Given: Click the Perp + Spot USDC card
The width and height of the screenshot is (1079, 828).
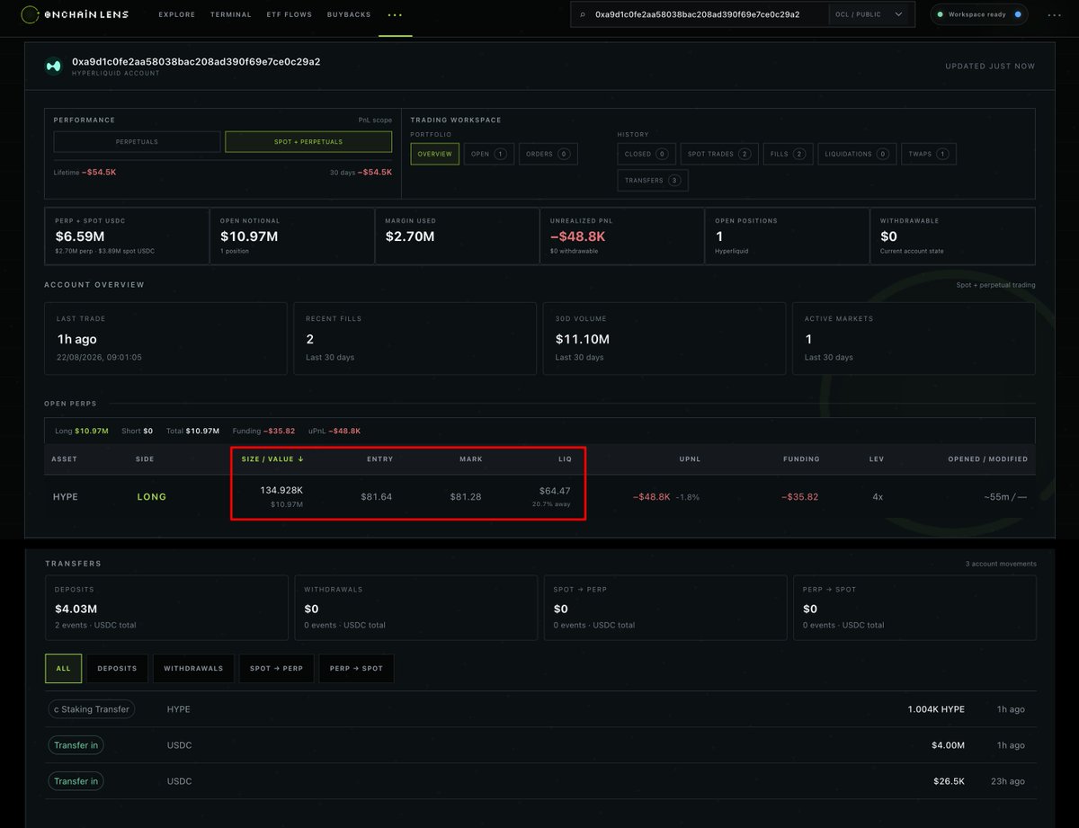Looking at the screenshot, I should 126,236.
